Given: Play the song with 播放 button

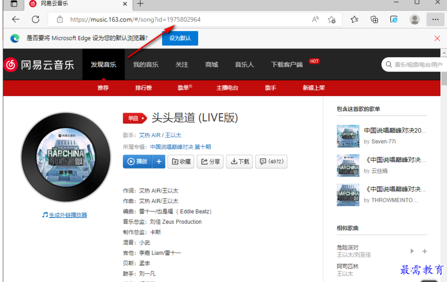Looking at the screenshot, I should [138, 162].
